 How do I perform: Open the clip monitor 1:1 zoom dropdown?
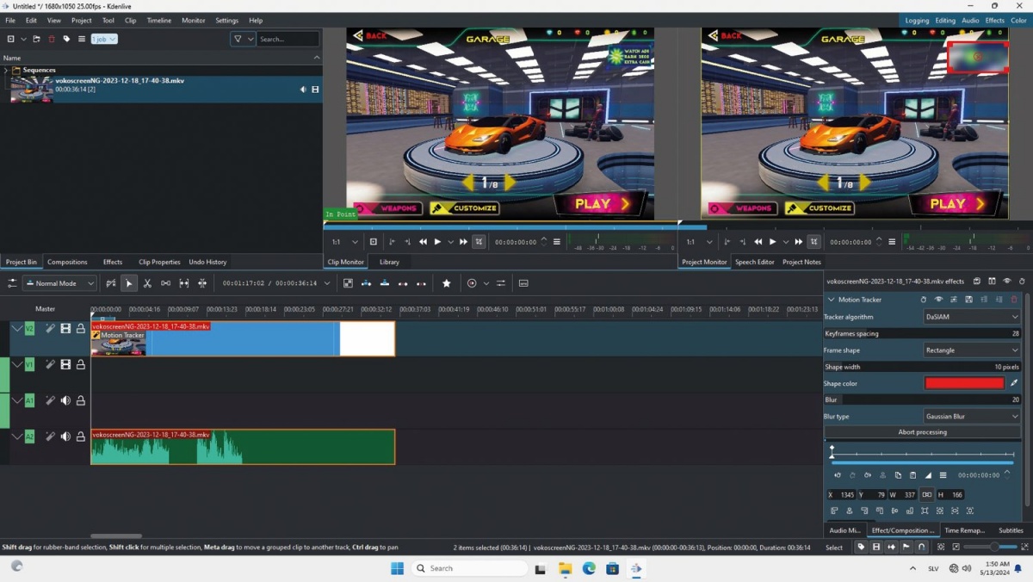tap(344, 242)
